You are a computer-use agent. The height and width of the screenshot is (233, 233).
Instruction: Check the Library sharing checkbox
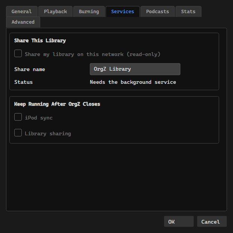[x=18, y=133]
